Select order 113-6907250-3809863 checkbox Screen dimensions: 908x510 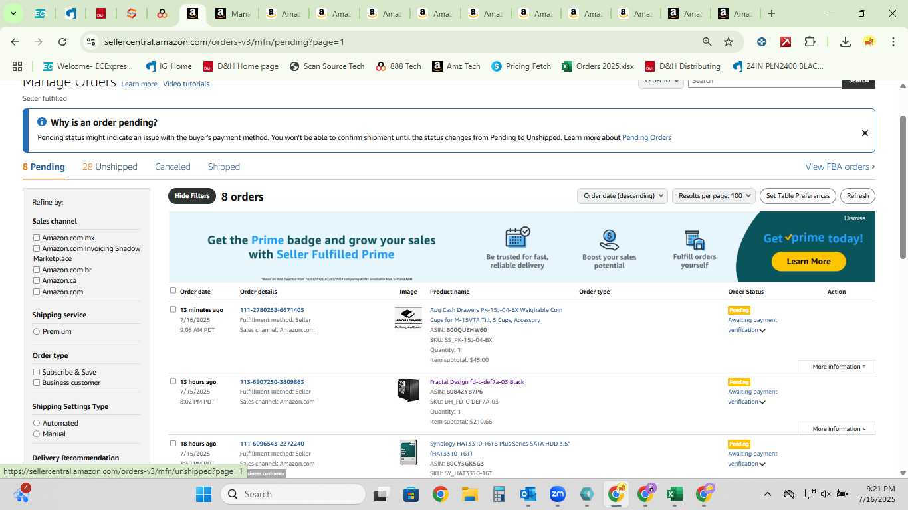click(173, 381)
